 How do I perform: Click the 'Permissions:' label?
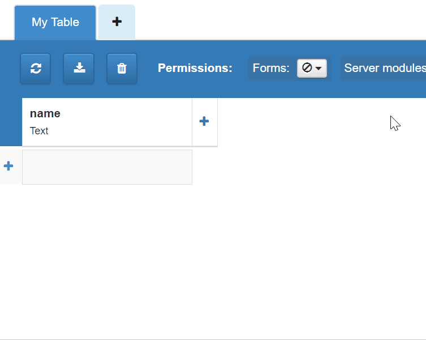pos(195,69)
